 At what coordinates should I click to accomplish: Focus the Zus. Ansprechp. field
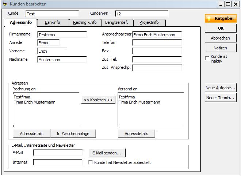tap(157, 68)
